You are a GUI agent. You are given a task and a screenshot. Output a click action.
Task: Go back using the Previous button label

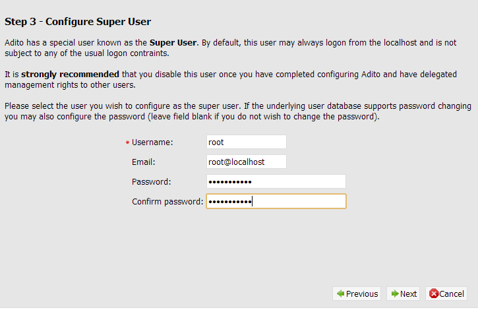coord(362,294)
